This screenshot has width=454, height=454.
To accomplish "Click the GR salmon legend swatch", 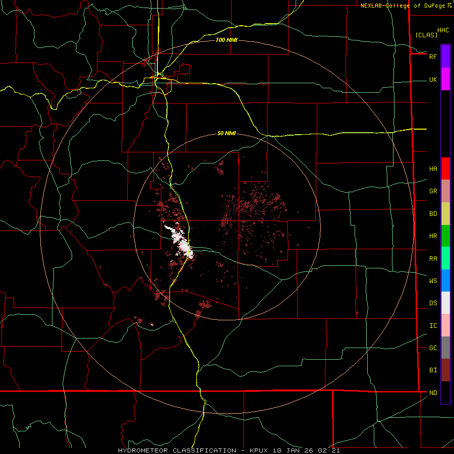I will click(x=445, y=191).
